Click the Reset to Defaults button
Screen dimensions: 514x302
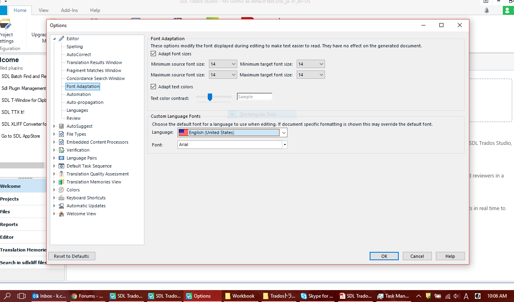point(71,256)
